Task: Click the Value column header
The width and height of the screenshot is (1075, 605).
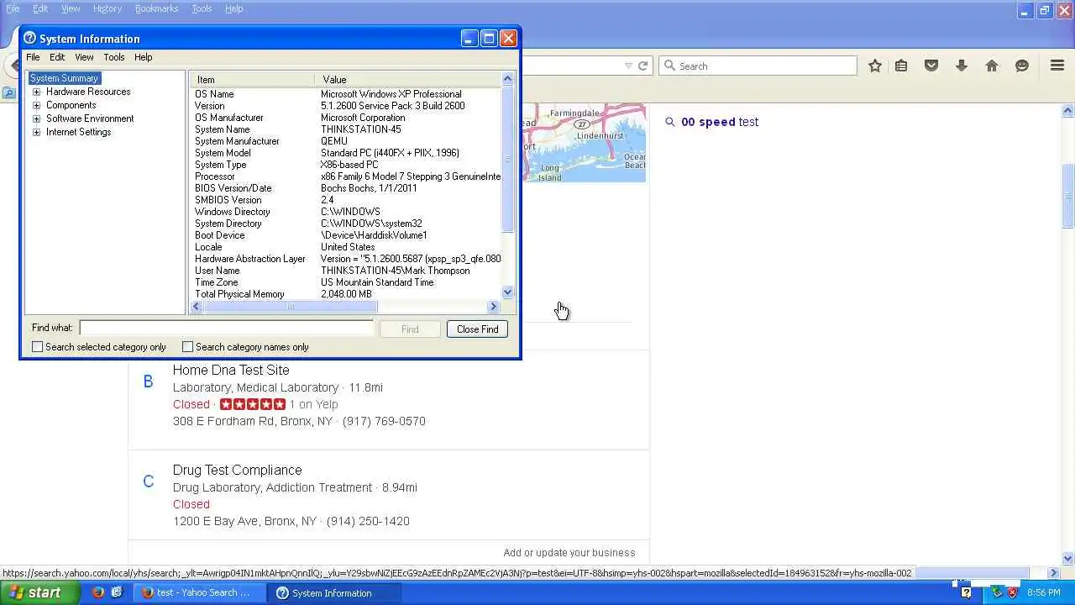Action: pyautogui.click(x=408, y=79)
